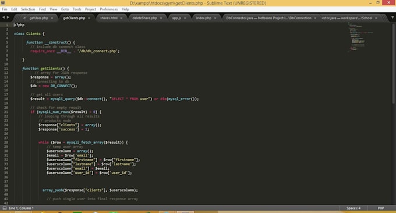Open the Selection menu
Viewport: 396px width, 213px height.
pyautogui.click(x=28, y=9)
